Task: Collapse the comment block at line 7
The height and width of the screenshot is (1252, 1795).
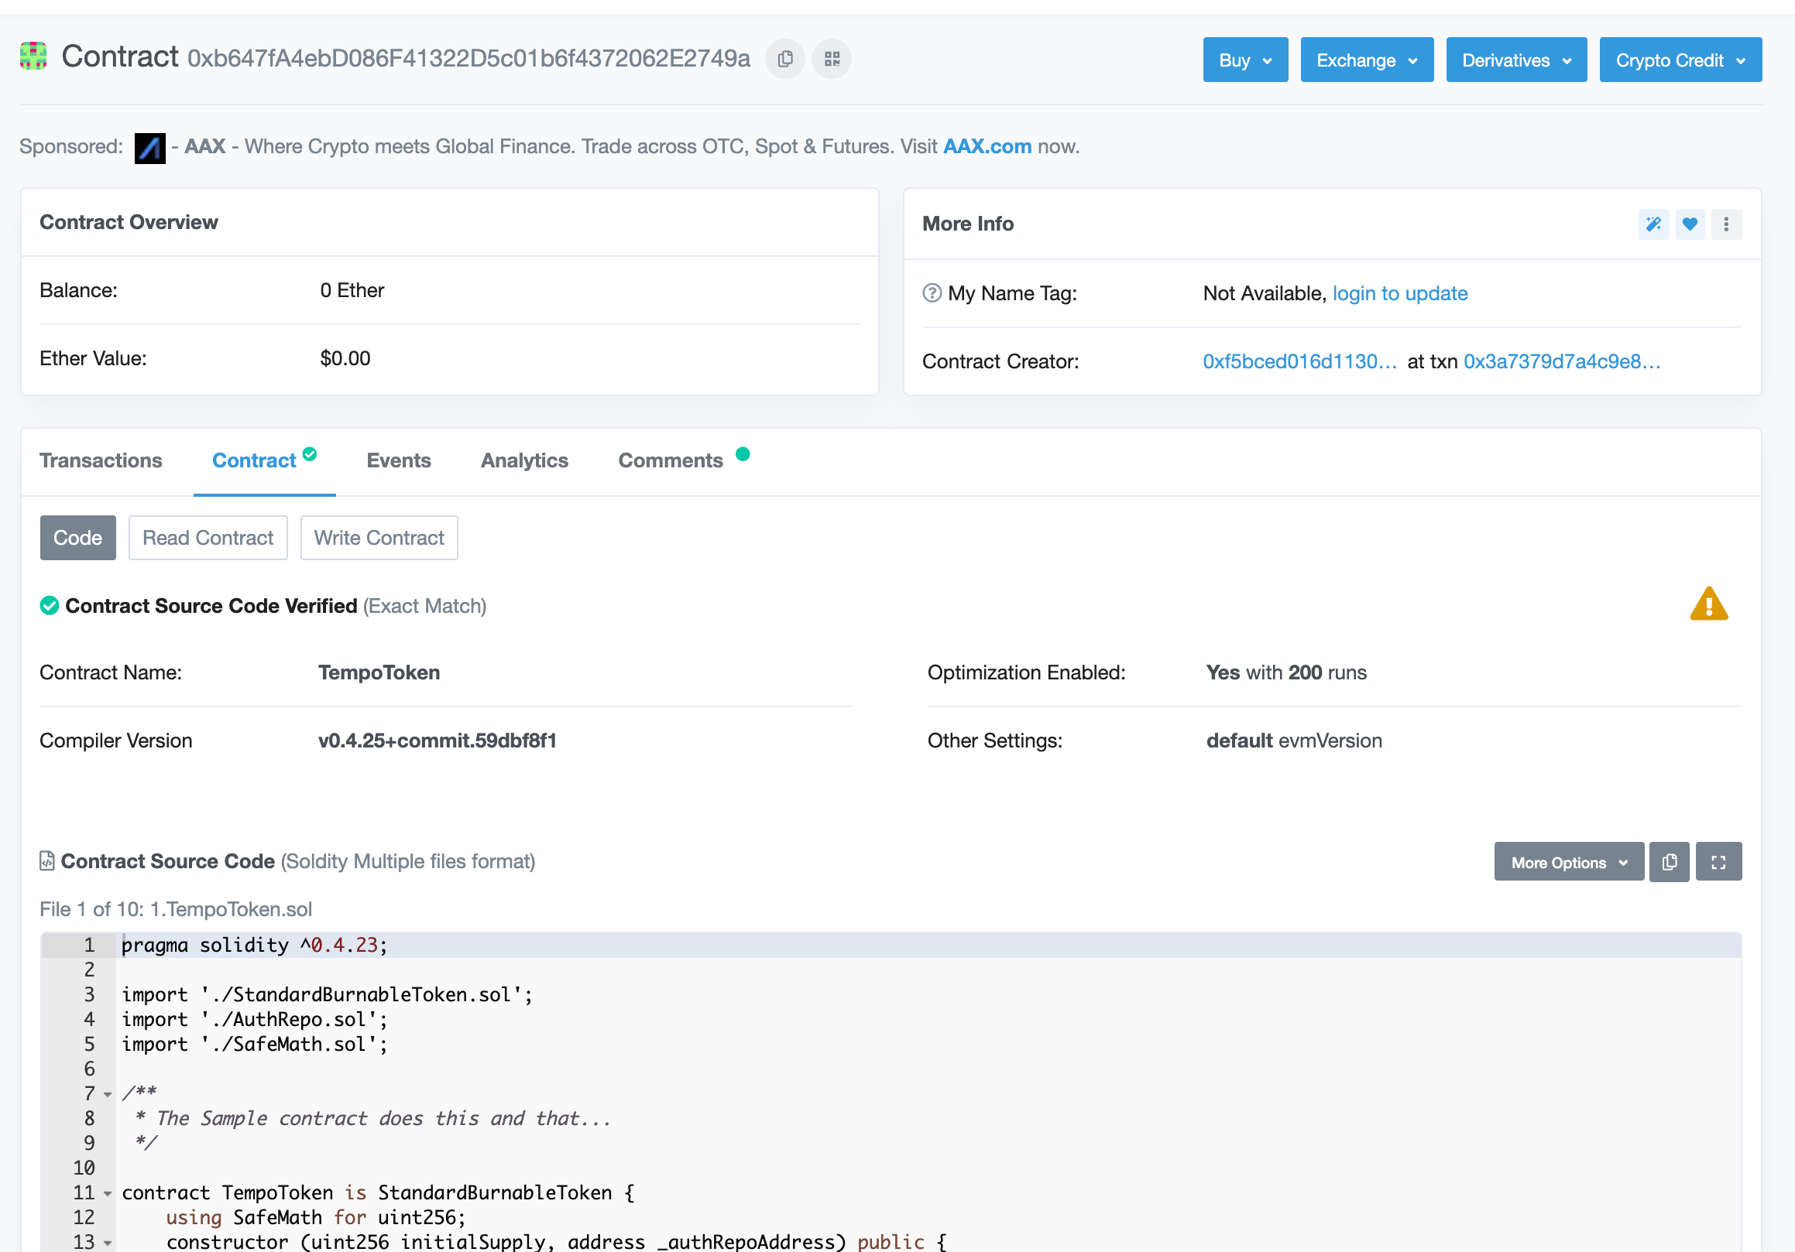Action: click(108, 1093)
